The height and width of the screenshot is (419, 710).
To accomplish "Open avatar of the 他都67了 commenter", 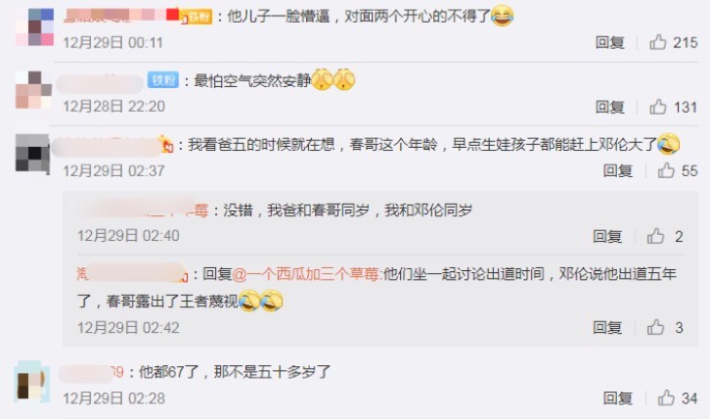I will tap(31, 382).
